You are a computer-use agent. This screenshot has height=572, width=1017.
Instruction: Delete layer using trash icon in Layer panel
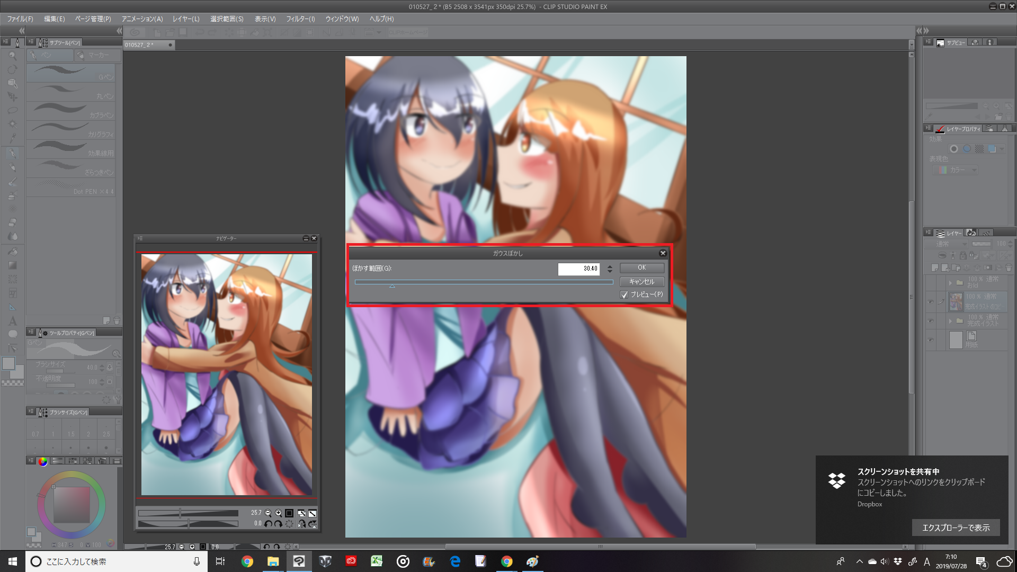coord(1009,268)
